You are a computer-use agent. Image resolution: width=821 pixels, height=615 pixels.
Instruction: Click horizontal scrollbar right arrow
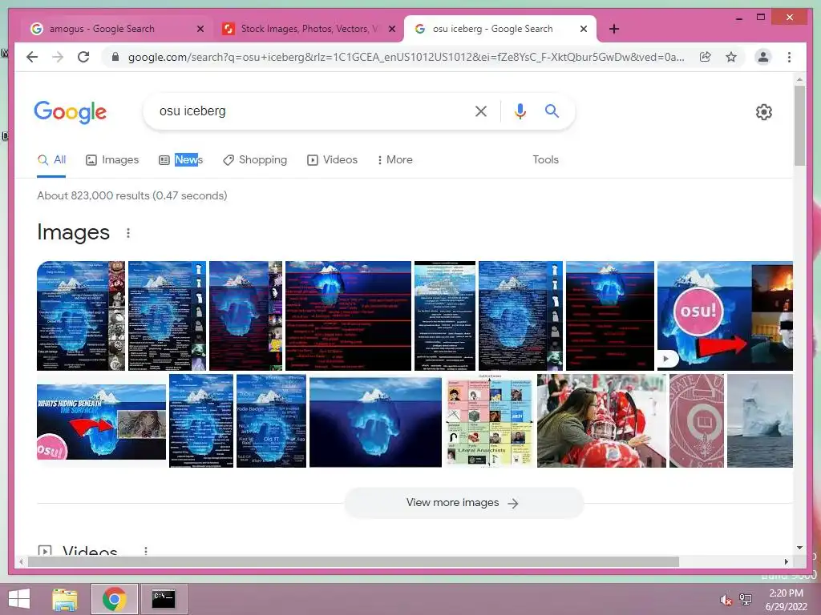[786, 561]
